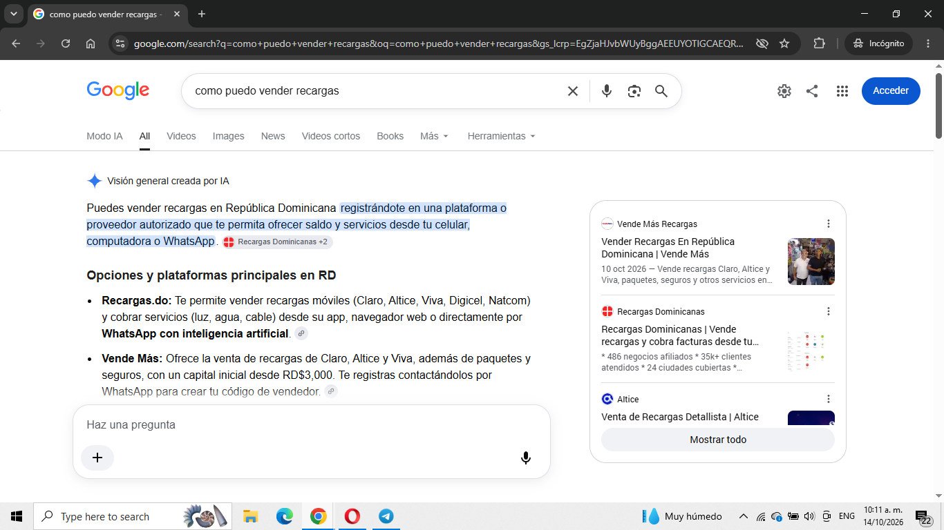Click the Incógnito profile indicator

tap(878, 43)
